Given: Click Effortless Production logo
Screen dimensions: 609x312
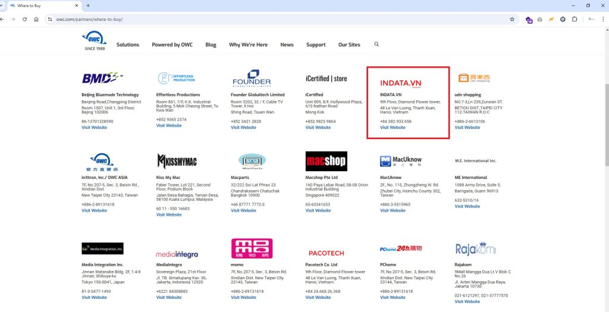Looking at the screenshot, I should pyautogui.click(x=176, y=78).
